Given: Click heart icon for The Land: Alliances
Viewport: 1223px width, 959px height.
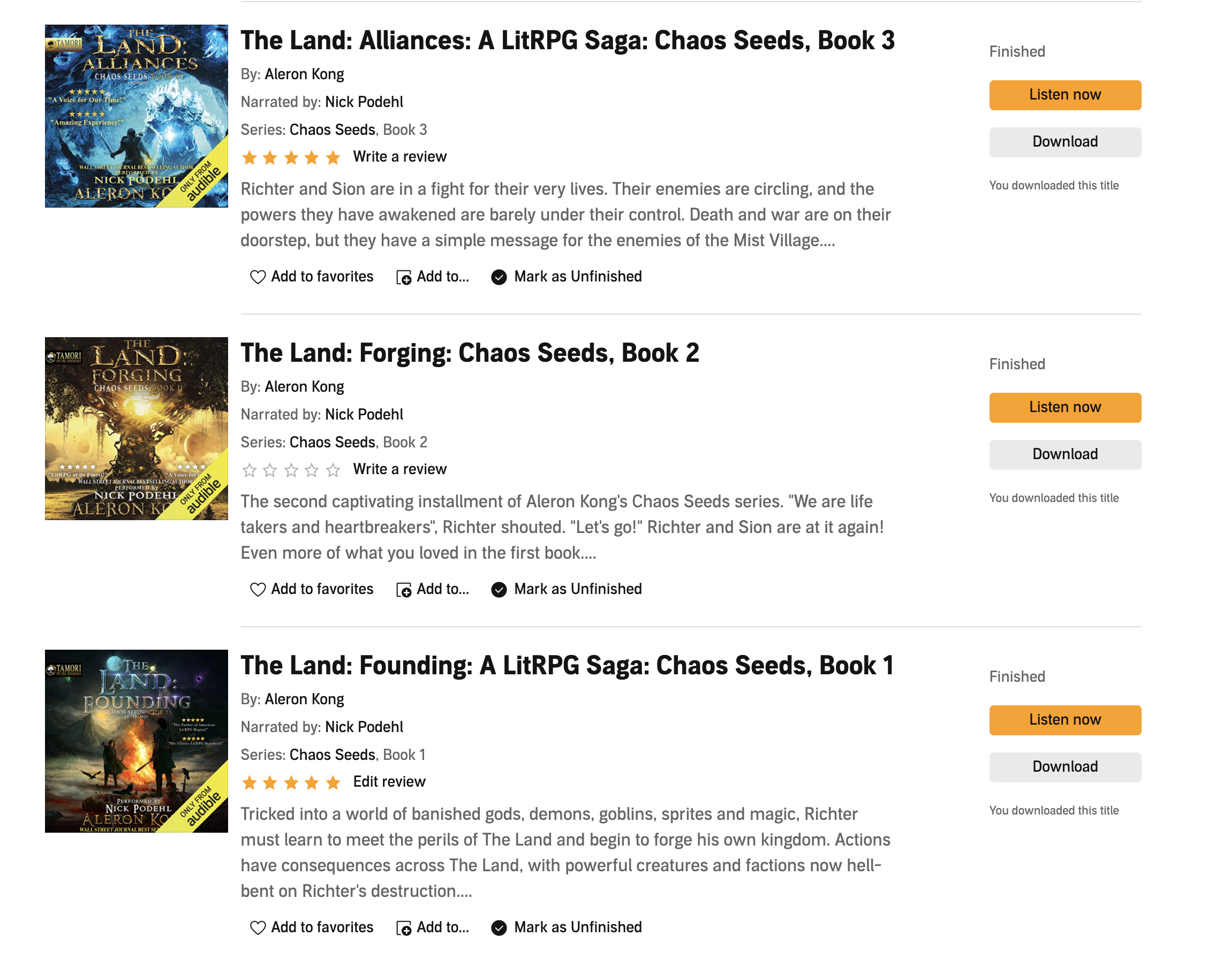Looking at the screenshot, I should pos(258,277).
